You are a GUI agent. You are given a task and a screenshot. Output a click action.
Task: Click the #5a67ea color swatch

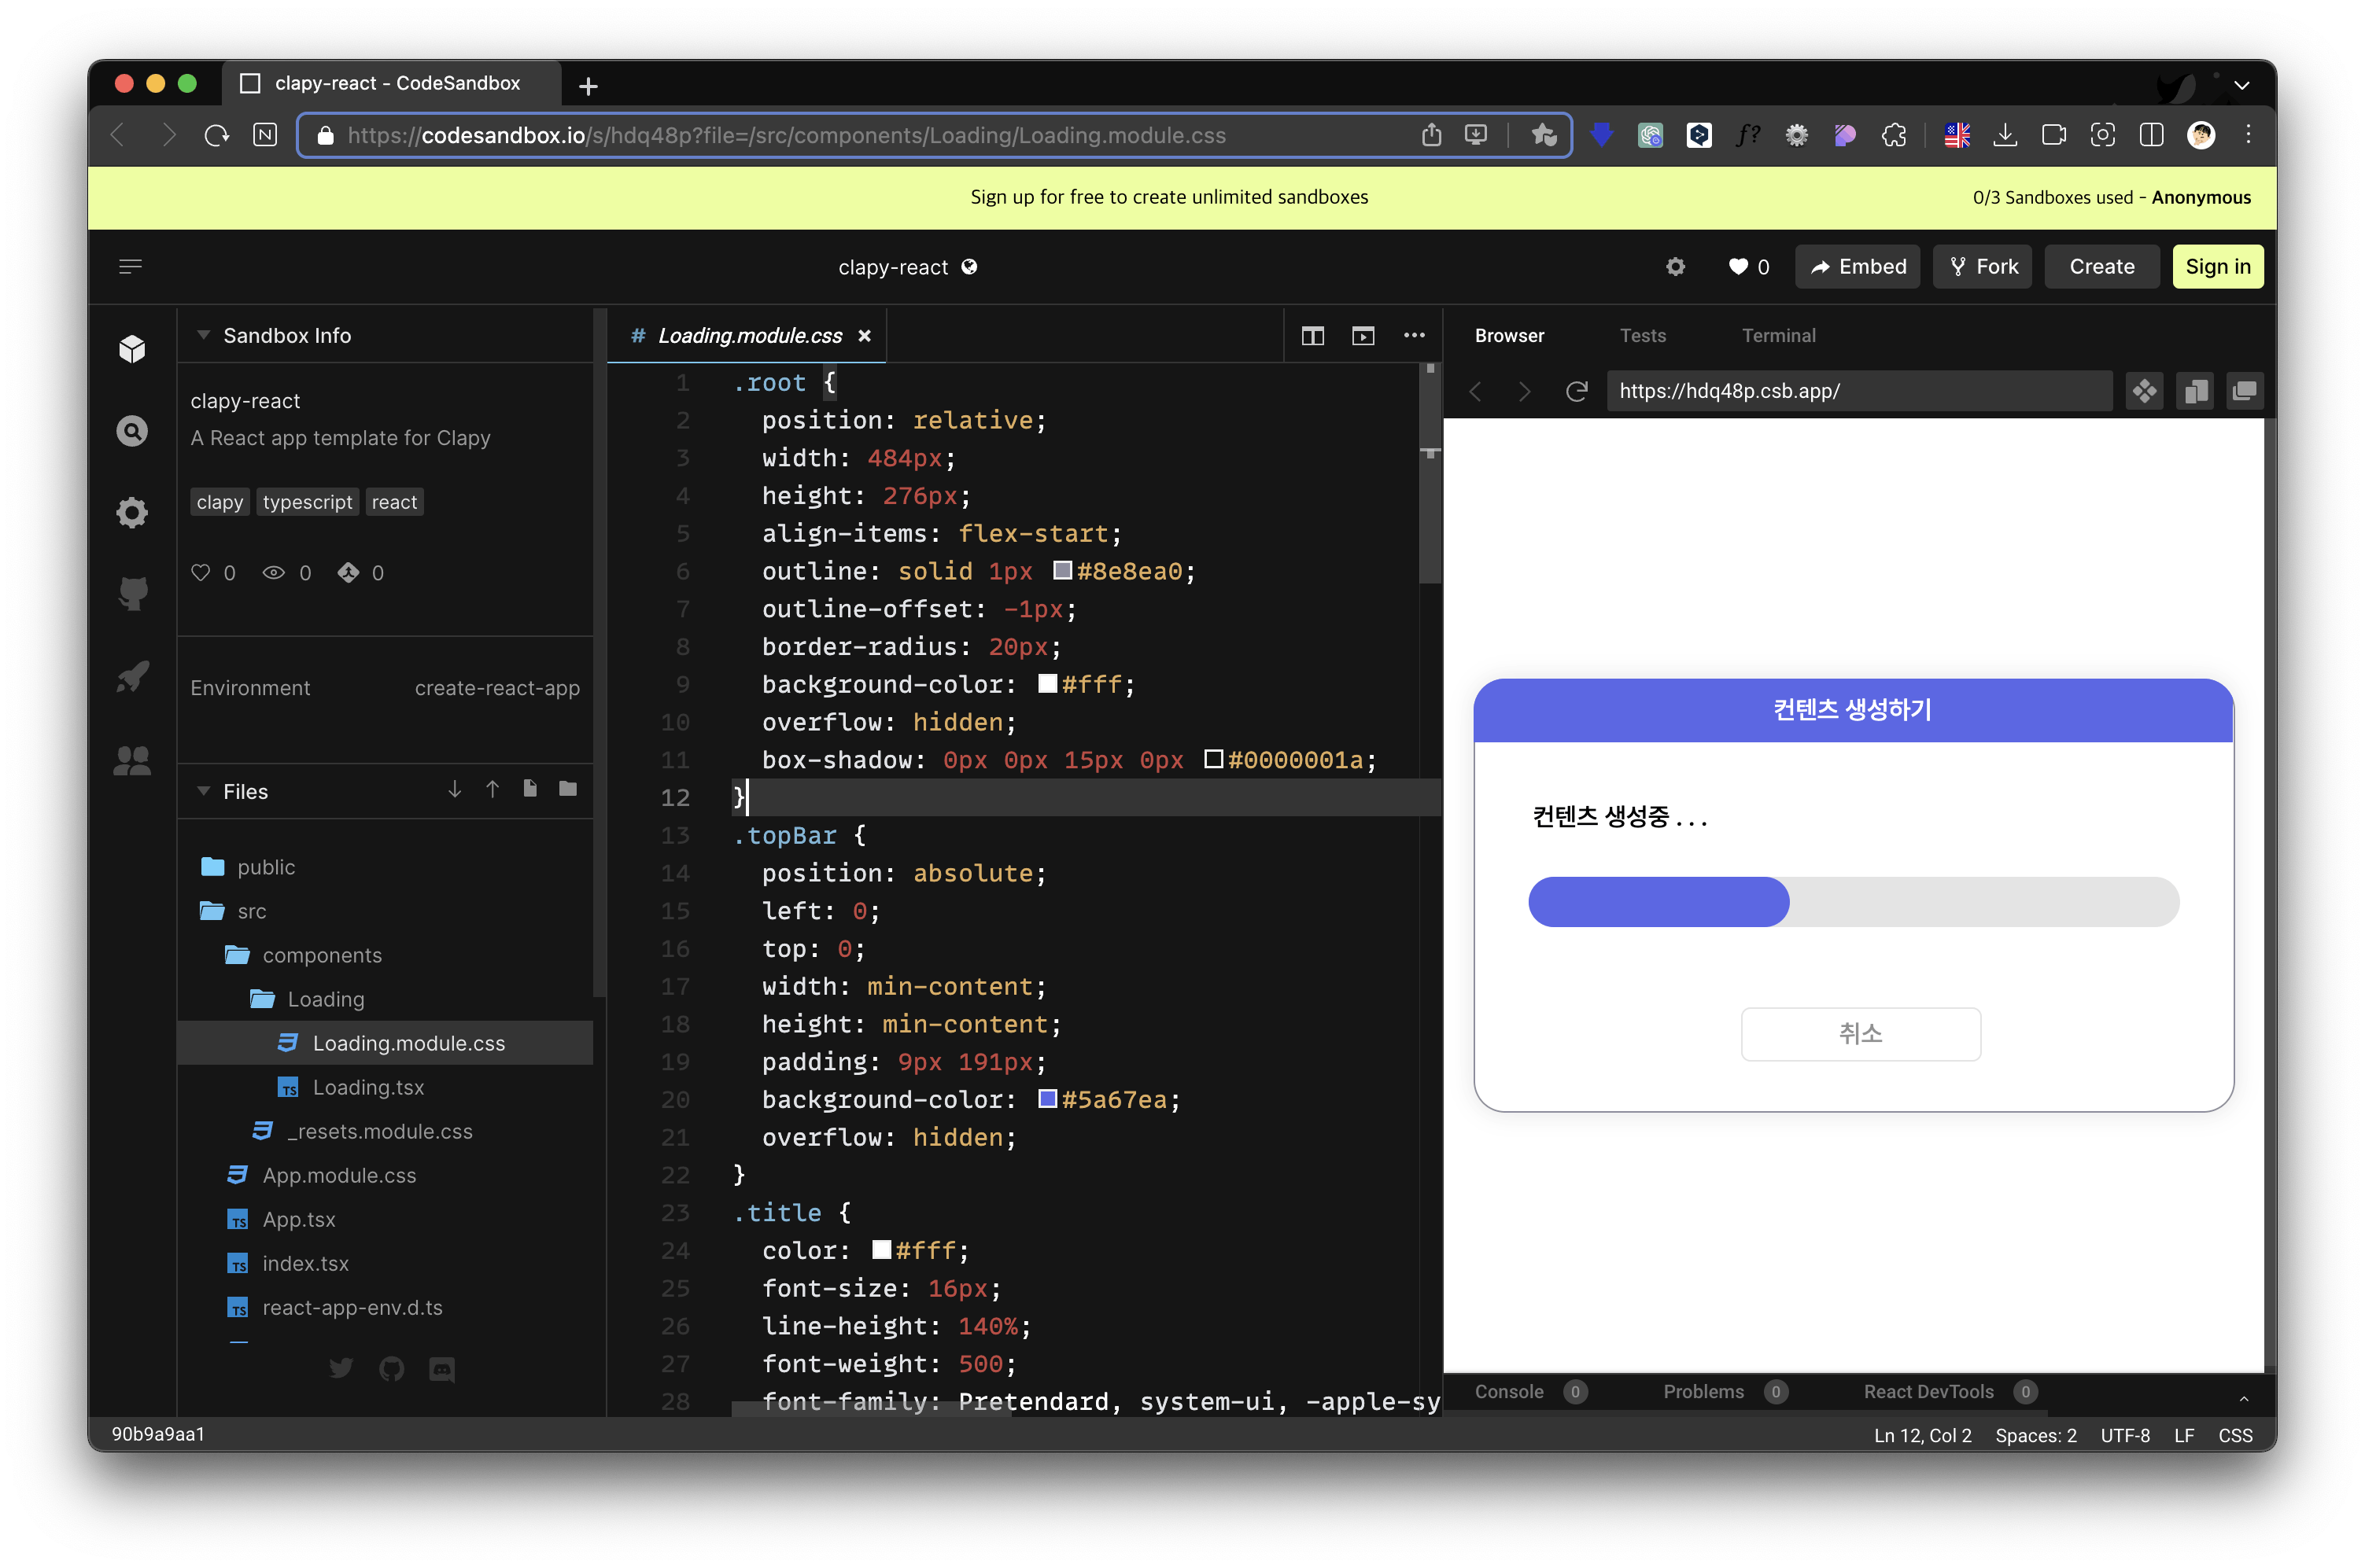1047,1099
